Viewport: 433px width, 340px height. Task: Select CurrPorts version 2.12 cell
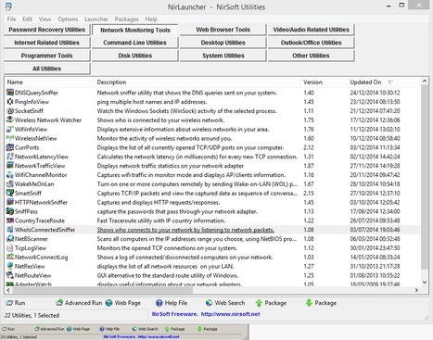[x=309, y=147]
